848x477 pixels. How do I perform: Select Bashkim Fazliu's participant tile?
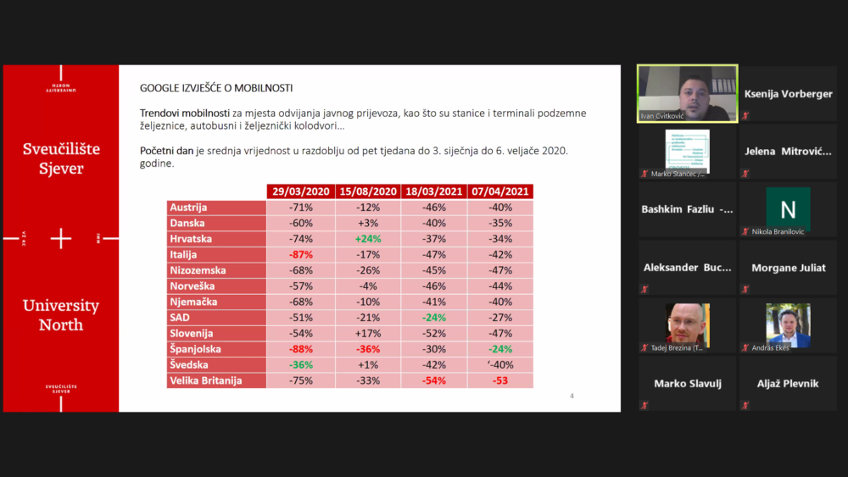pos(688,209)
